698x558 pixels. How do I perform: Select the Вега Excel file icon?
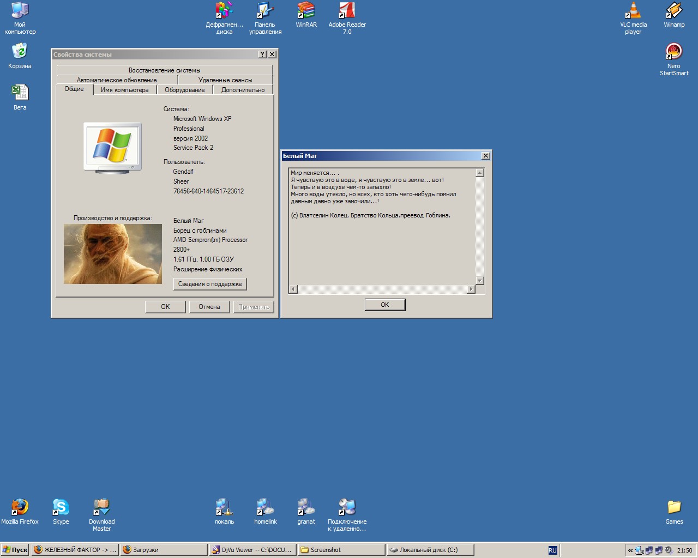[20, 98]
